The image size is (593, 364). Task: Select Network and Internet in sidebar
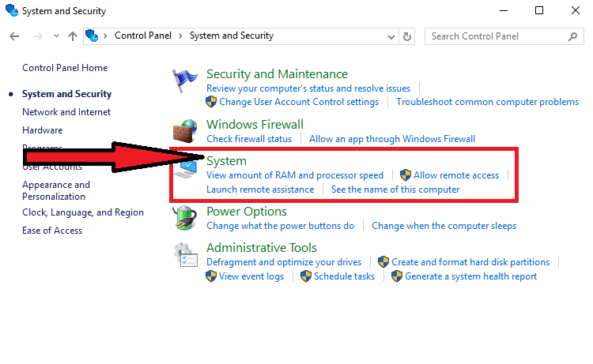(x=66, y=112)
